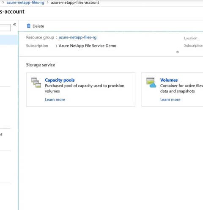Open azure-netapp-files-rg in the breadcrumb
The image size is (203, 210).
click(x=25, y=3)
